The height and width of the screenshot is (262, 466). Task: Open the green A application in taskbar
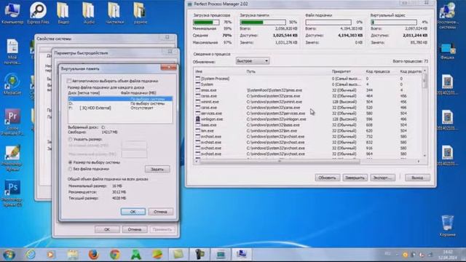[x=136, y=255]
